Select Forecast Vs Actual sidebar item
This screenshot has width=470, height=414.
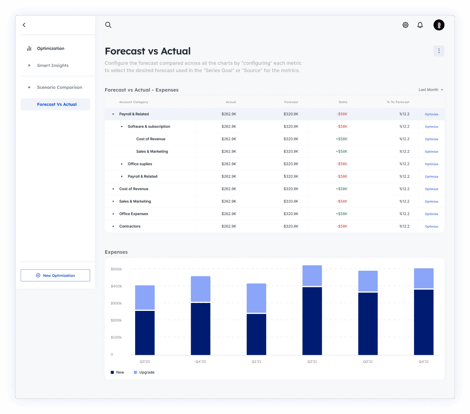[57, 104]
